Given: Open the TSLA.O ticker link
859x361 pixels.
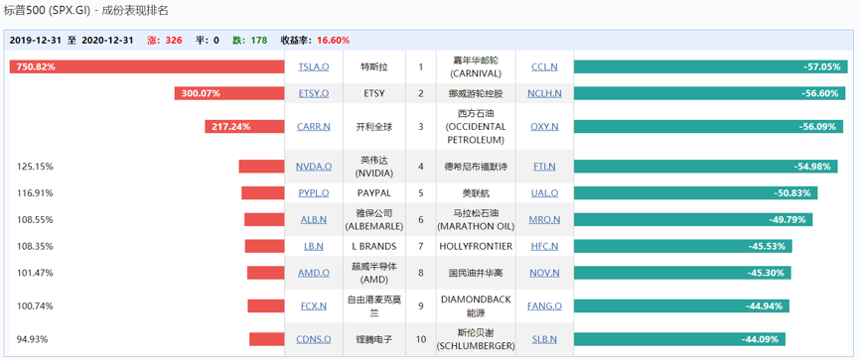Looking at the screenshot, I should click(314, 66).
